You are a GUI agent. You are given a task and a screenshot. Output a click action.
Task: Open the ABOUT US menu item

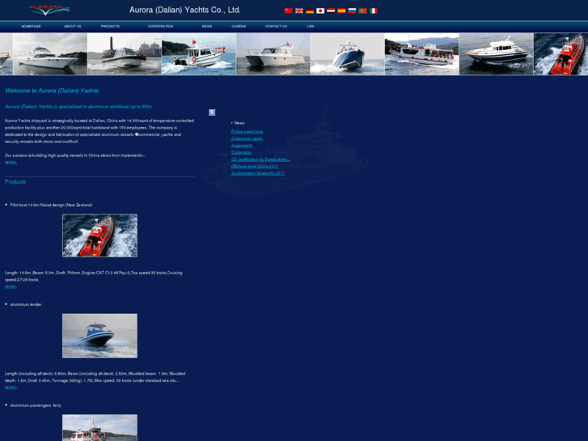[x=72, y=26]
